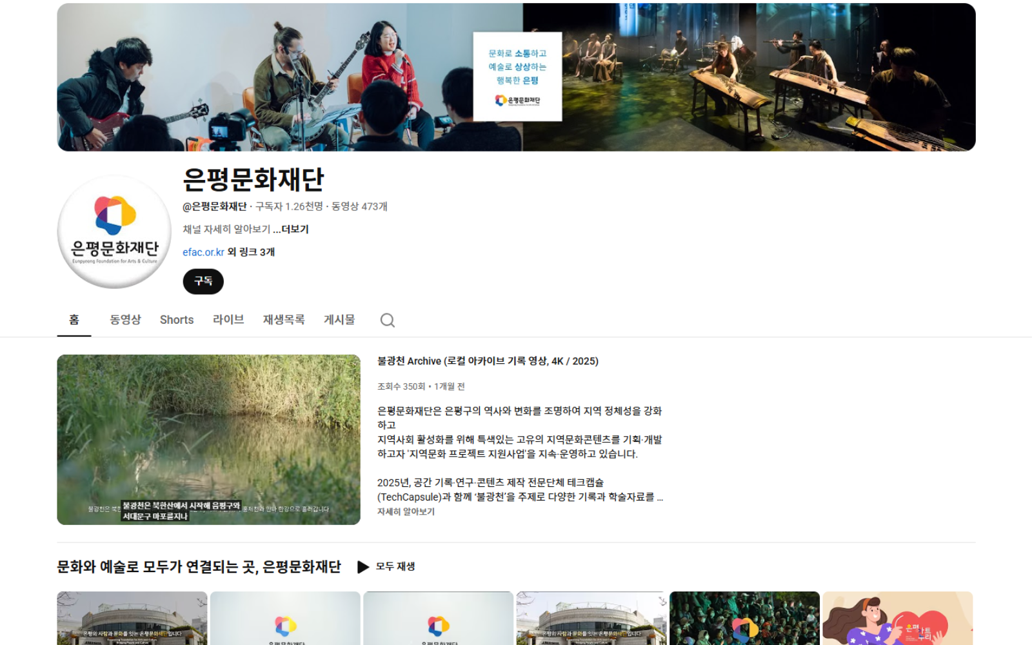
Task: Show the 외 링크 3개 extra links
Action: [252, 252]
